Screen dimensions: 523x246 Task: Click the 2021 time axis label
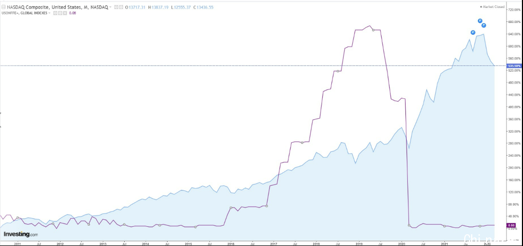click(x=444, y=244)
